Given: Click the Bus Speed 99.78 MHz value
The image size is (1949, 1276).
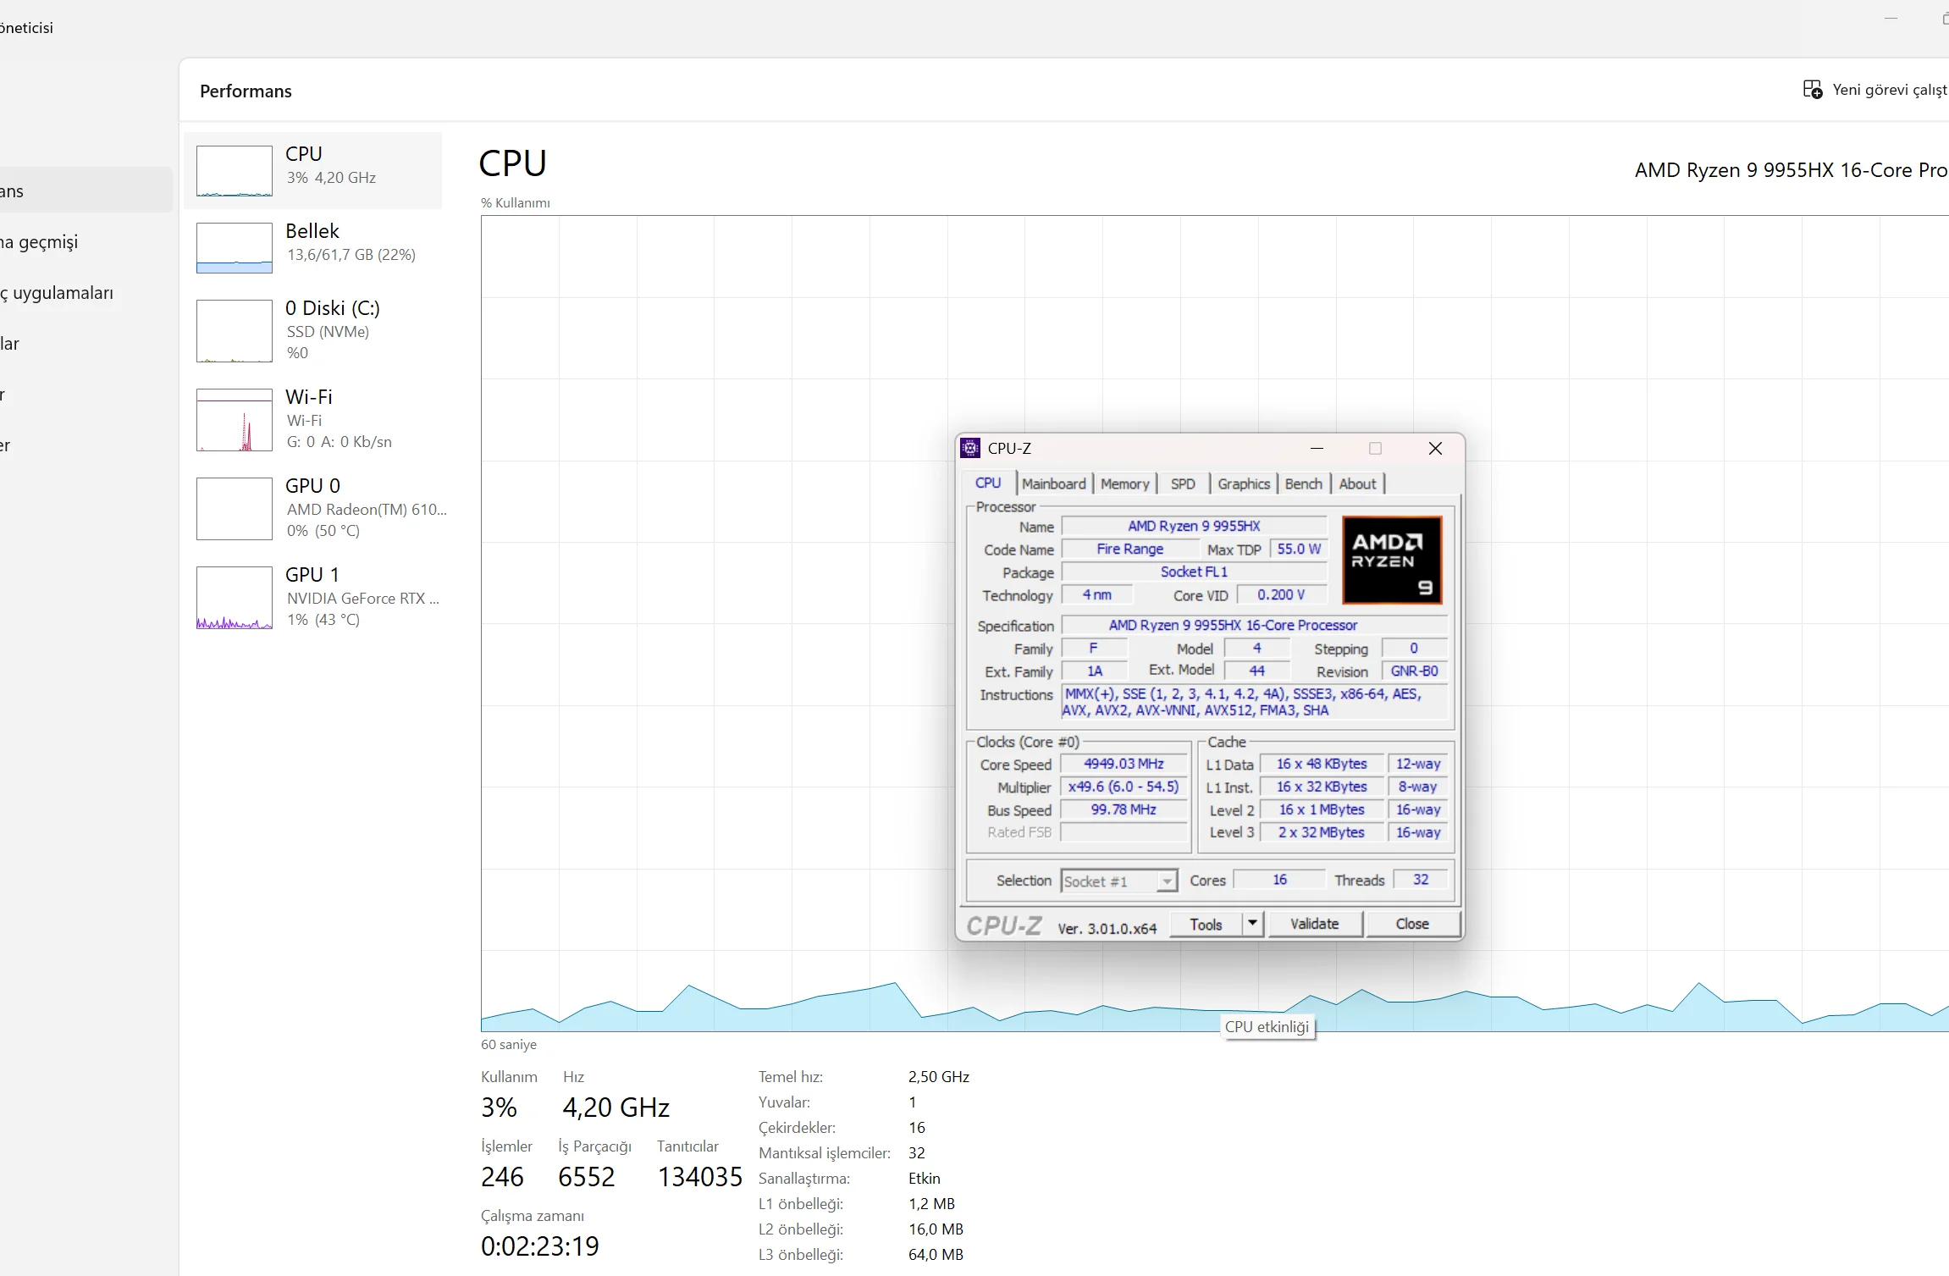Looking at the screenshot, I should click(1124, 809).
